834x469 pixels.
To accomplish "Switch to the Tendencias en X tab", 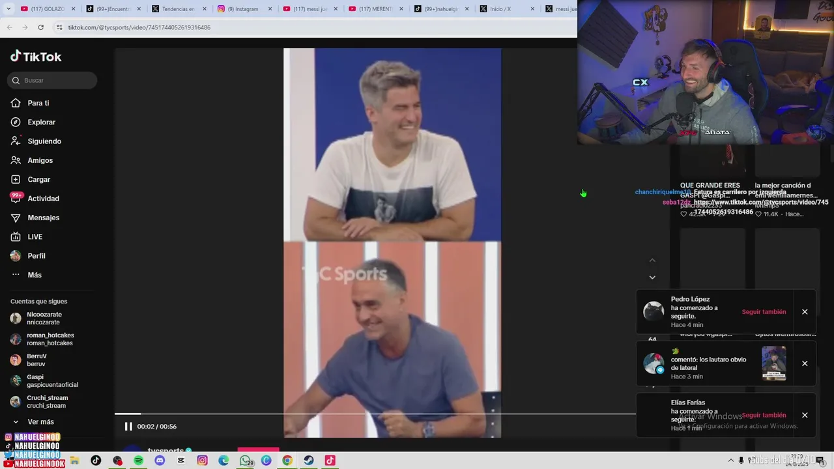I will click(177, 9).
